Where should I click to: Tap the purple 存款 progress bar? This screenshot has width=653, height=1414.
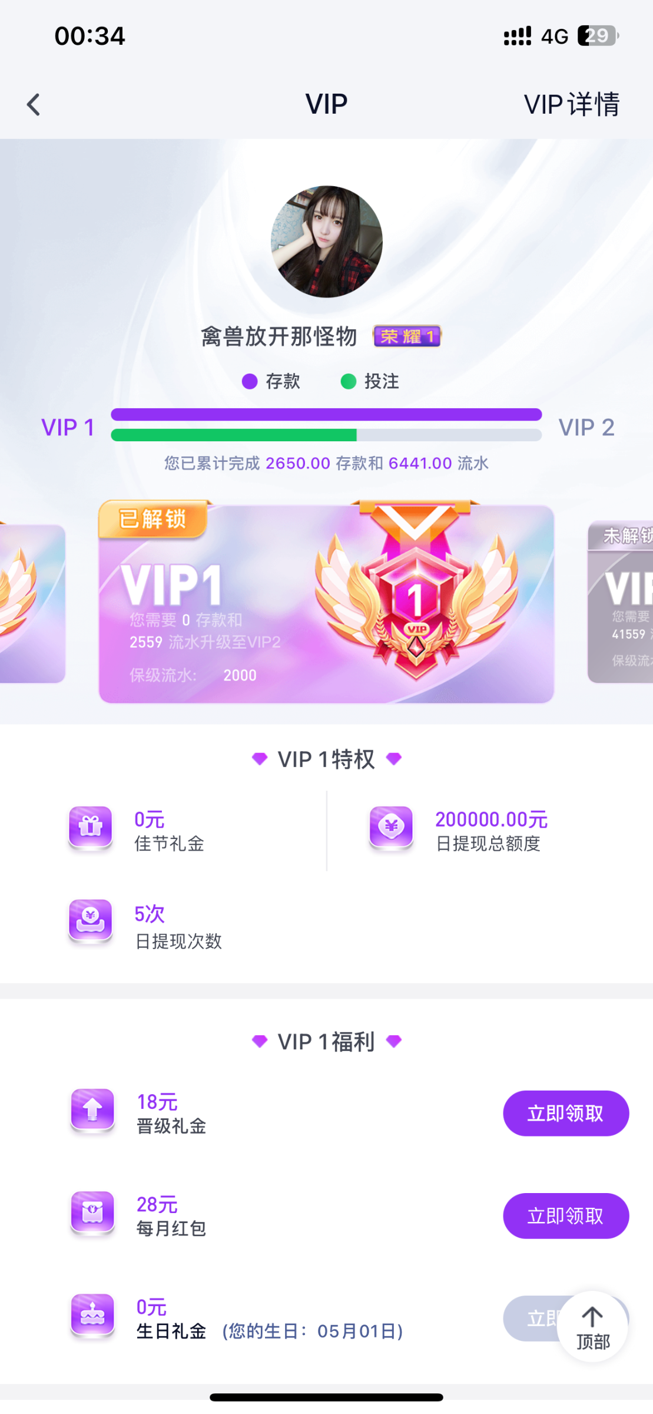pyautogui.click(x=326, y=414)
